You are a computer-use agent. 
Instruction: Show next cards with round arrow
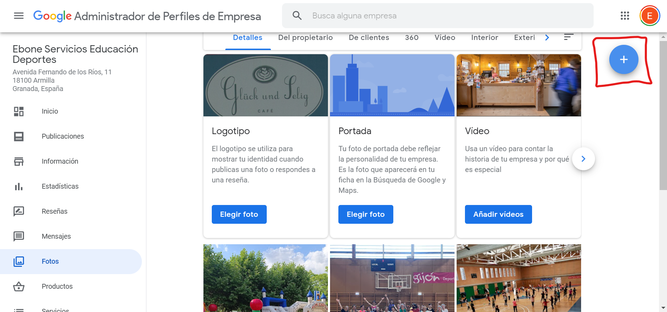point(583,159)
